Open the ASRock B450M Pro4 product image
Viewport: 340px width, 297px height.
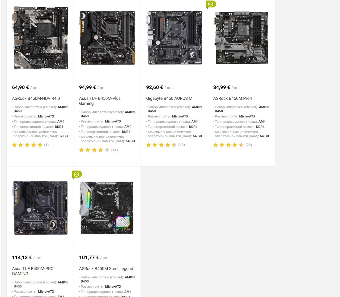click(x=241, y=38)
